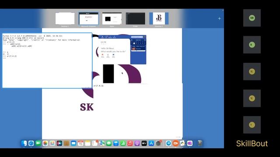Open System Preferences from the Dock

pyautogui.click(x=158, y=143)
